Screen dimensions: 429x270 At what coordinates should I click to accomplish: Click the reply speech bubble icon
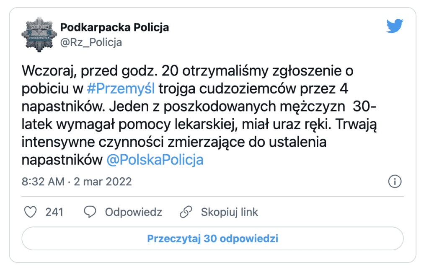(90, 212)
